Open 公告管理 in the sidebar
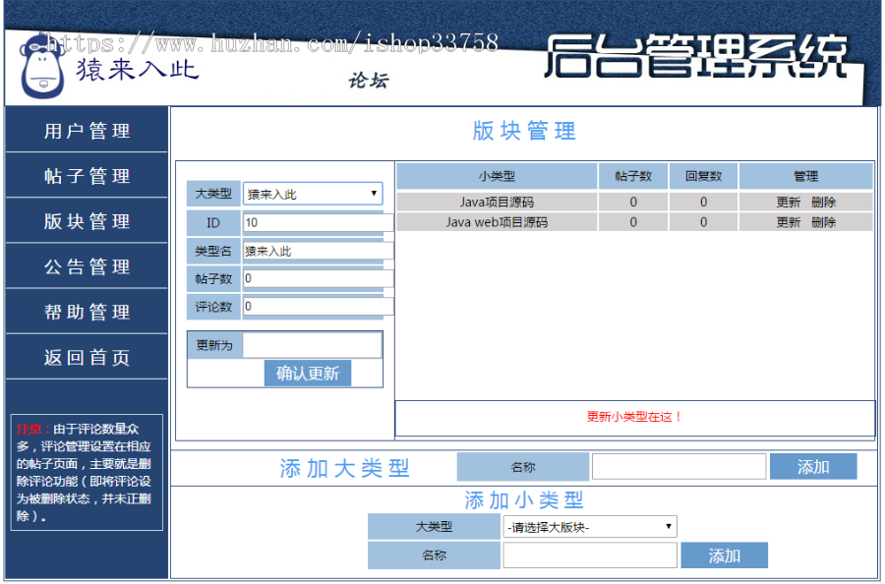Viewport: 885px width, 584px height. pos(87,266)
